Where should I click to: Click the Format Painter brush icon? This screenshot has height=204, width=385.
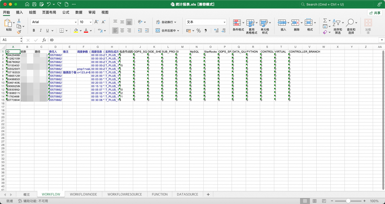(x=19, y=32)
